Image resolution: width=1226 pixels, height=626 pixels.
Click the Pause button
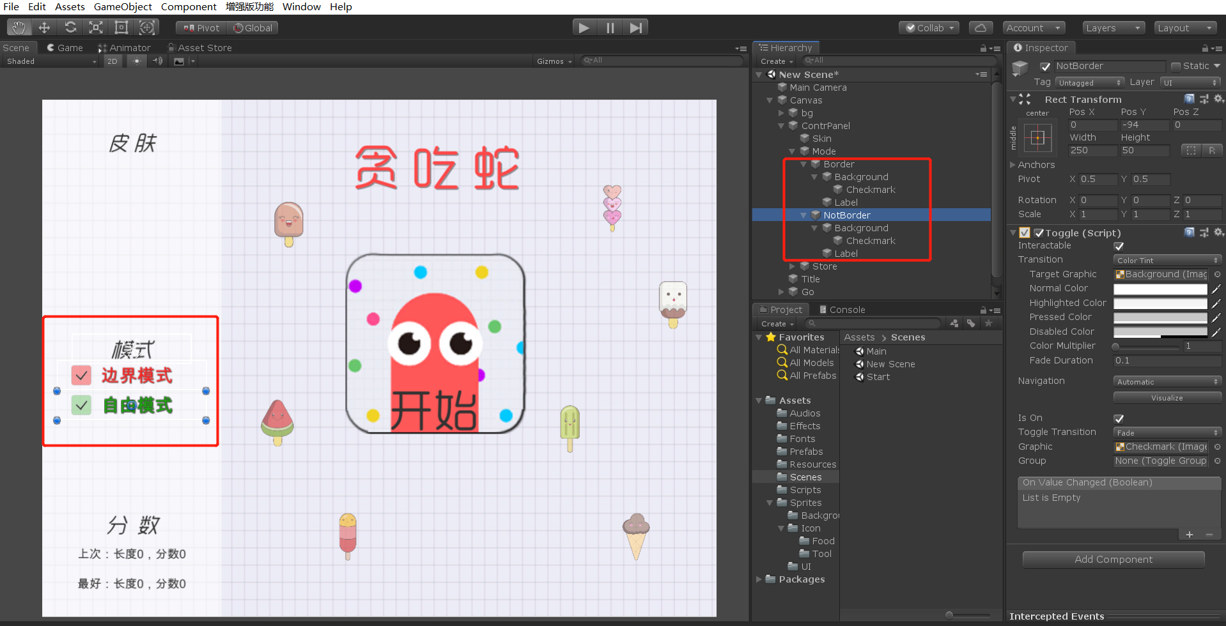coord(610,27)
